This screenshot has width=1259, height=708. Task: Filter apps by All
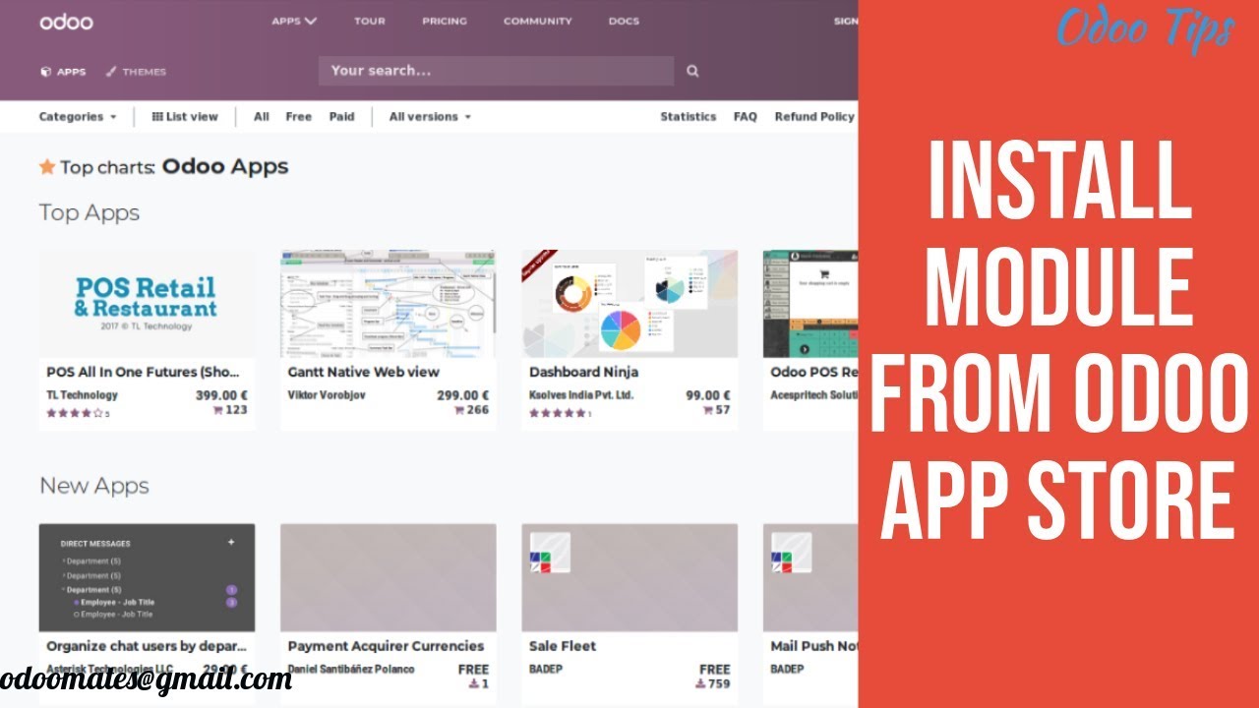tap(261, 116)
